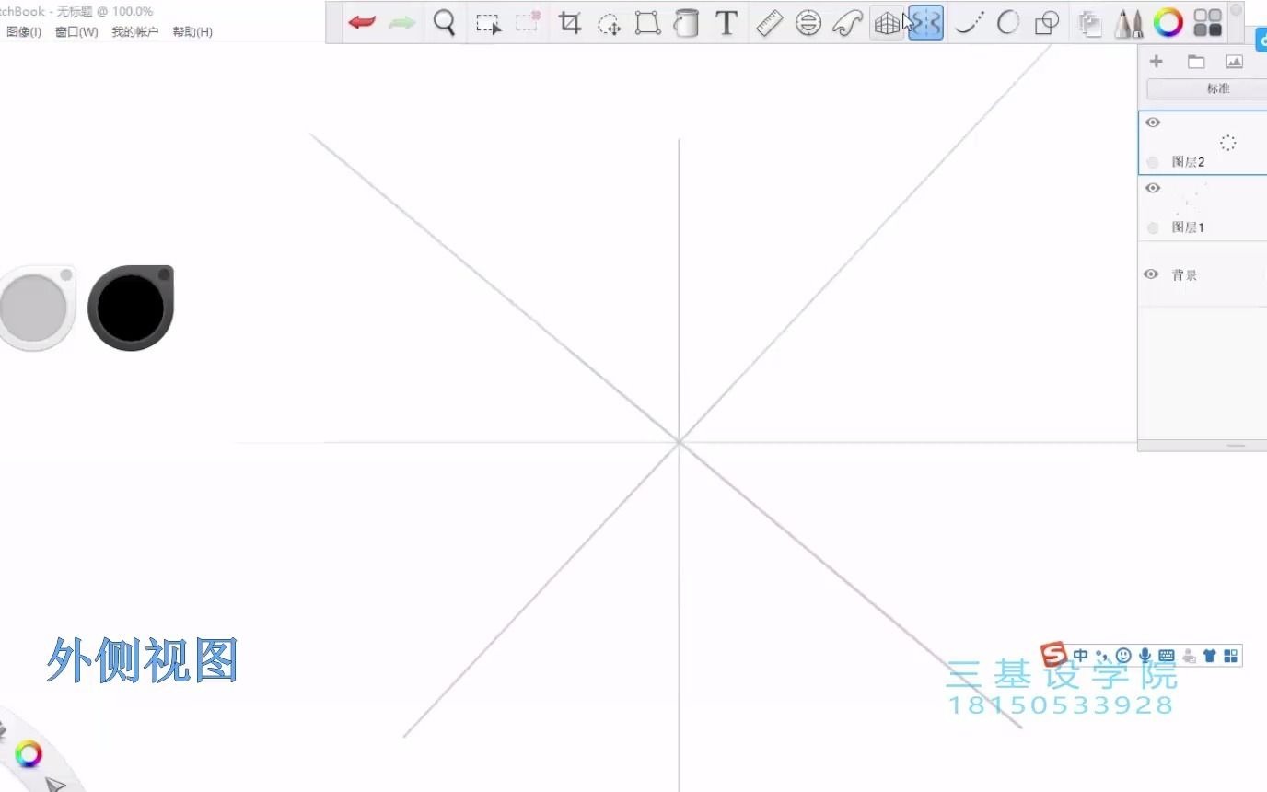Open the IME soft keyboard
This screenshot has height=792, width=1267.
(1167, 656)
